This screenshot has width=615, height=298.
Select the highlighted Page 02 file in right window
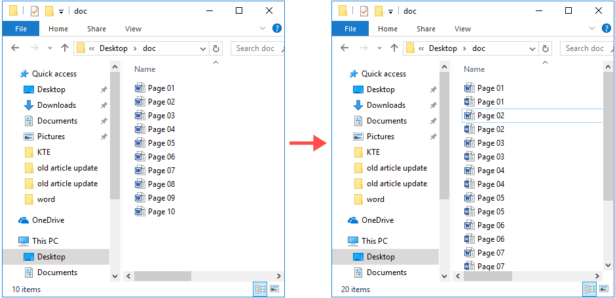point(490,116)
